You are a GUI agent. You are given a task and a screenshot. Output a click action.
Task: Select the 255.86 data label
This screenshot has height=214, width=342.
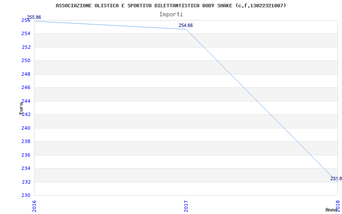[x=34, y=18]
